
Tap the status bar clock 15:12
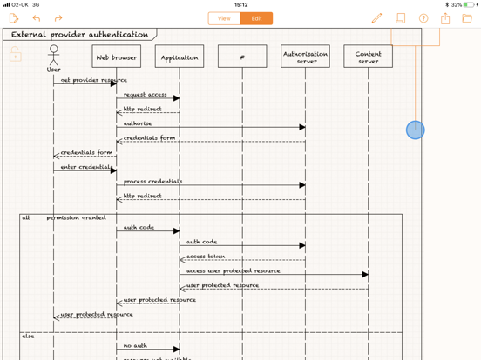(x=240, y=4)
